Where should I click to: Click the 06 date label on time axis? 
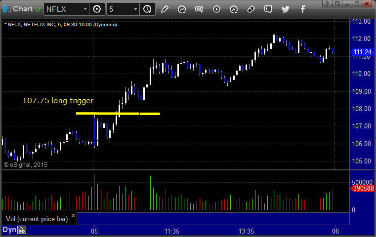335,231
